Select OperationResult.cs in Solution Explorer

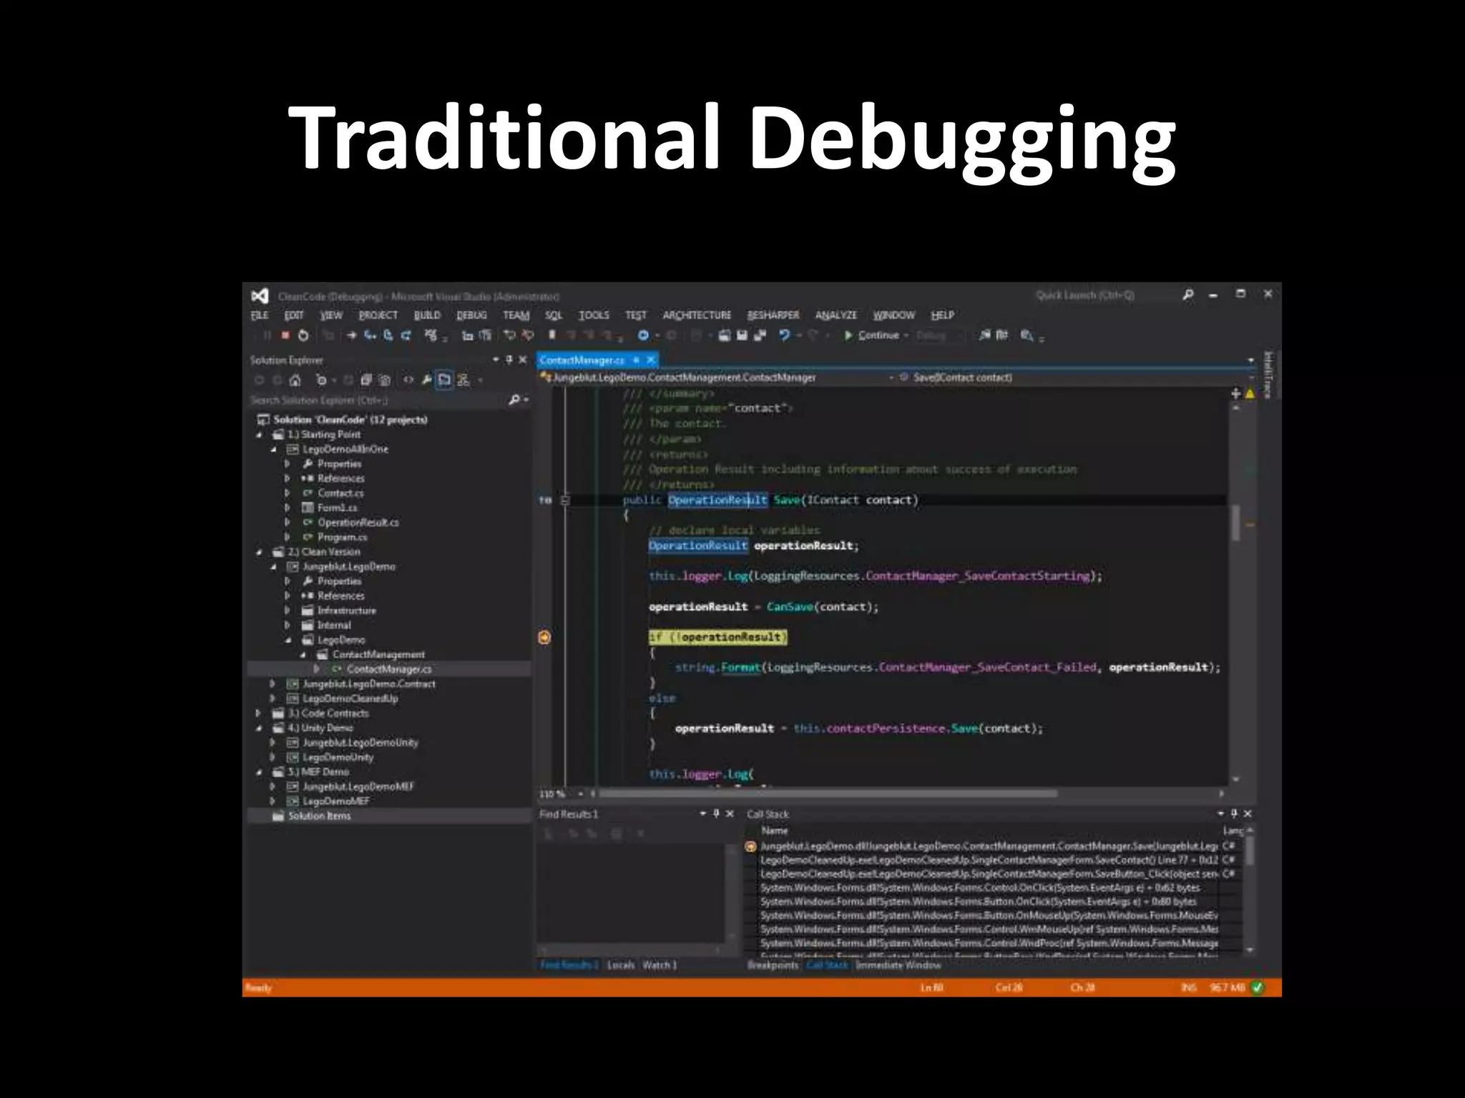[358, 523]
